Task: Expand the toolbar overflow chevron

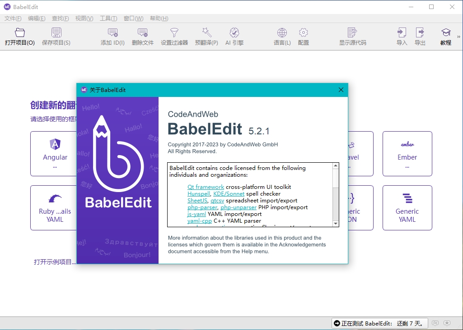Action: 458,37
